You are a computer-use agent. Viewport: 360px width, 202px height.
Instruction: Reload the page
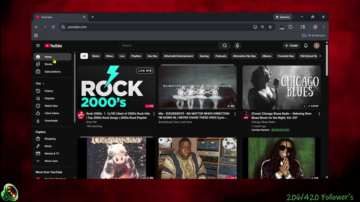click(53, 27)
